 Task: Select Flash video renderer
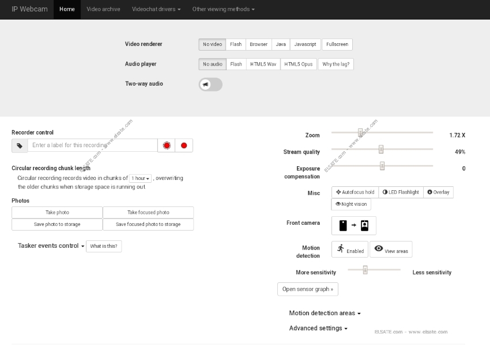236,44
